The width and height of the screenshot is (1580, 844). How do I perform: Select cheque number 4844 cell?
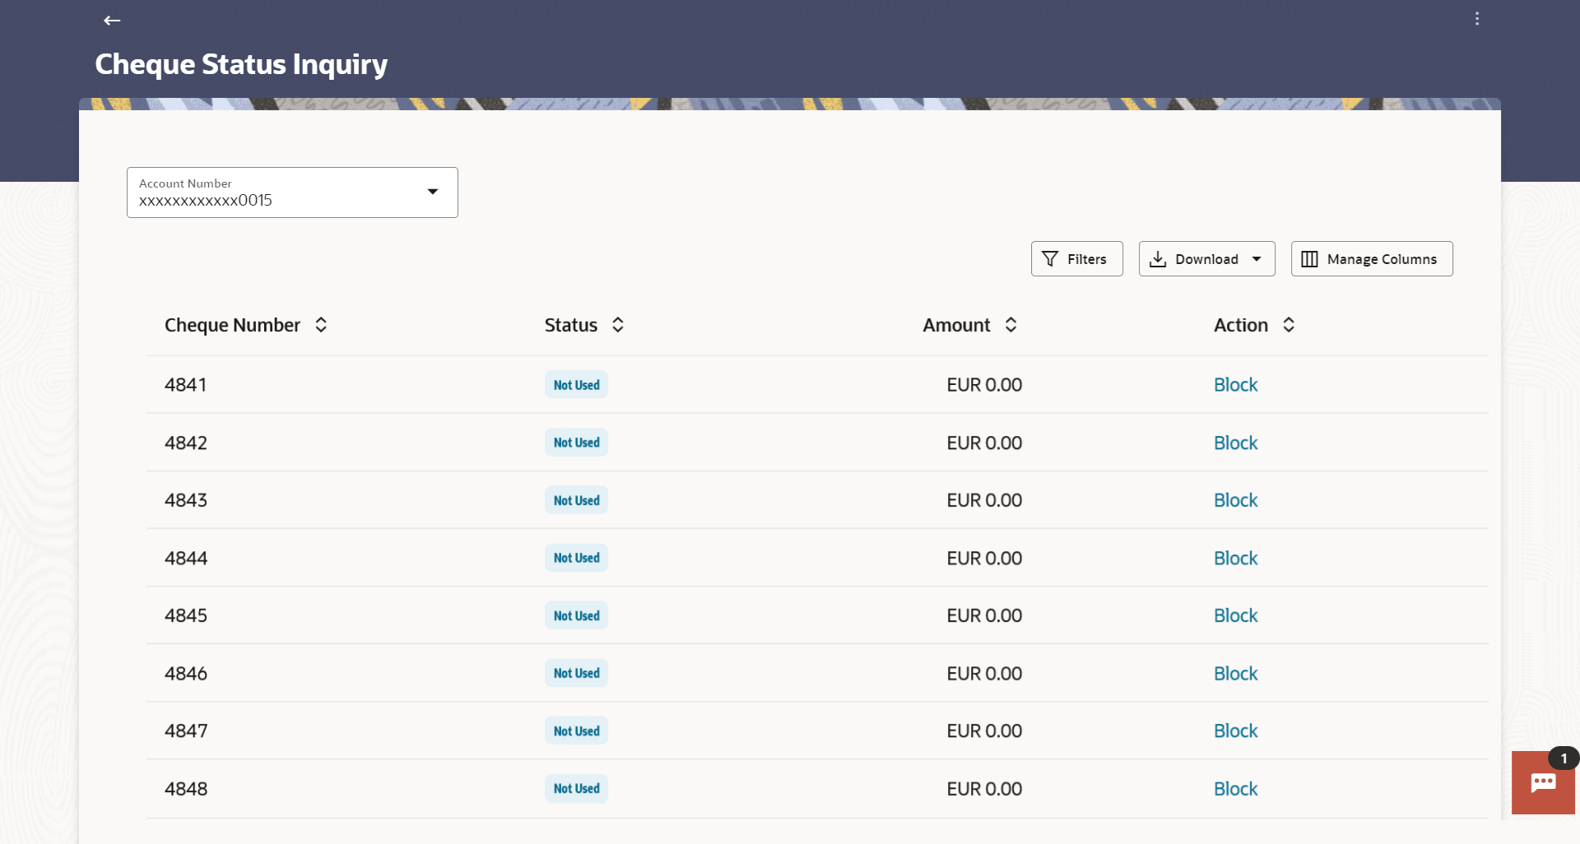click(186, 558)
